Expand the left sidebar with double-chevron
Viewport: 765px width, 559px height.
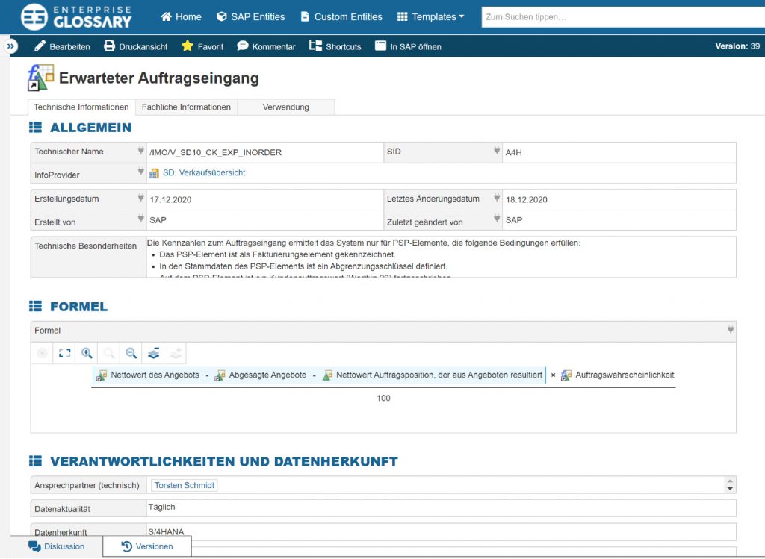point(10,46)
